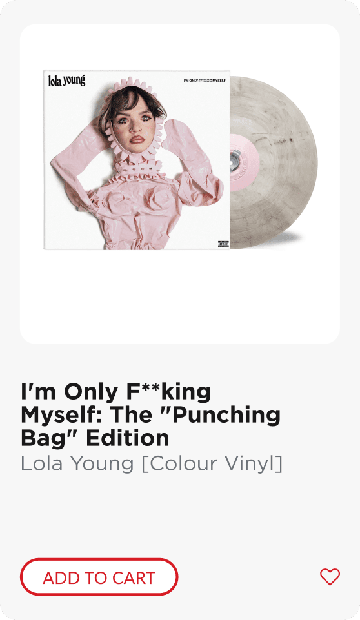Click the pink center label on vinyl
The width and height of the screenshot is (360, 620).
(x=244, y=162)
